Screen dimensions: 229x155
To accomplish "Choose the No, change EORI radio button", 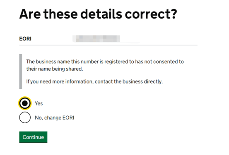I will point(25,117).
